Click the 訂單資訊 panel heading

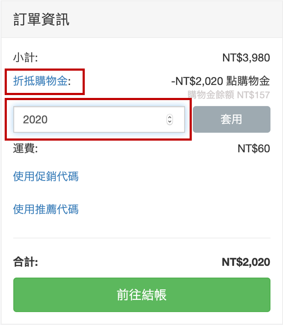click(41, 20)
